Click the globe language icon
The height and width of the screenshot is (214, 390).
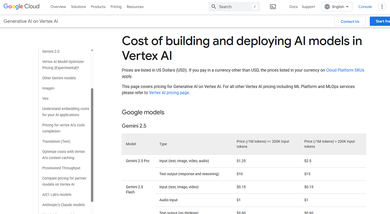(327, 7)
